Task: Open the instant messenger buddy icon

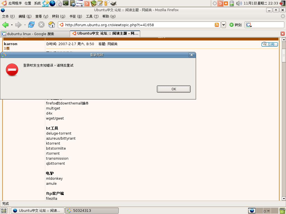Action: [107, 3]
